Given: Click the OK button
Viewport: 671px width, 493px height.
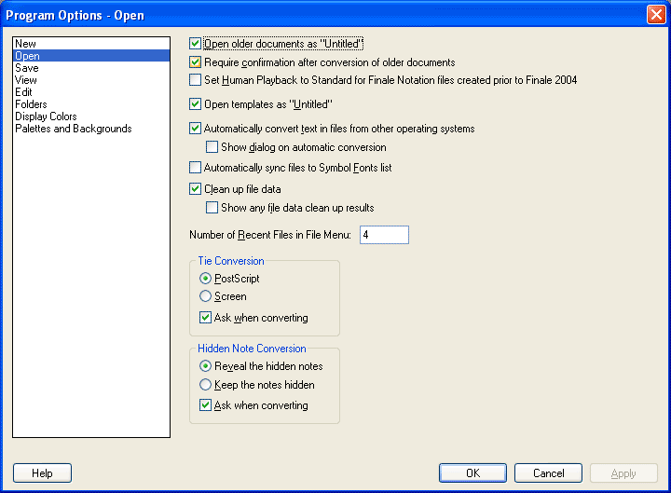Looking at the screenshot, I should (x=472, y=473).
